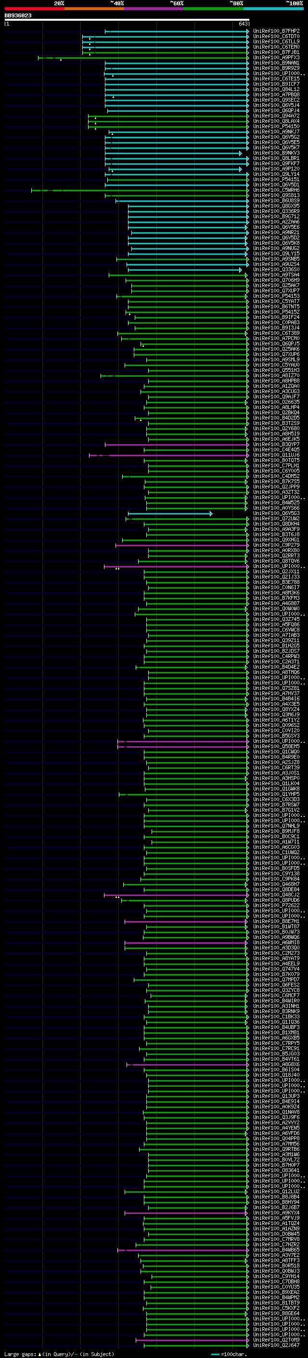Select the label UniRef100_Q2J647

coord(276,1345)
